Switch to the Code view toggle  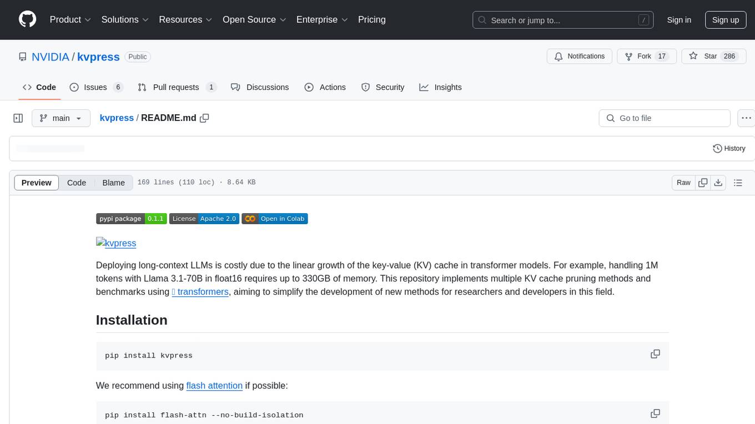point(77,183)
